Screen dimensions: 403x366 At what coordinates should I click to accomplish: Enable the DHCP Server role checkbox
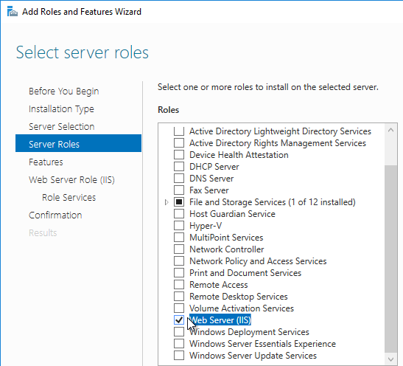click(x=179, y=167)
